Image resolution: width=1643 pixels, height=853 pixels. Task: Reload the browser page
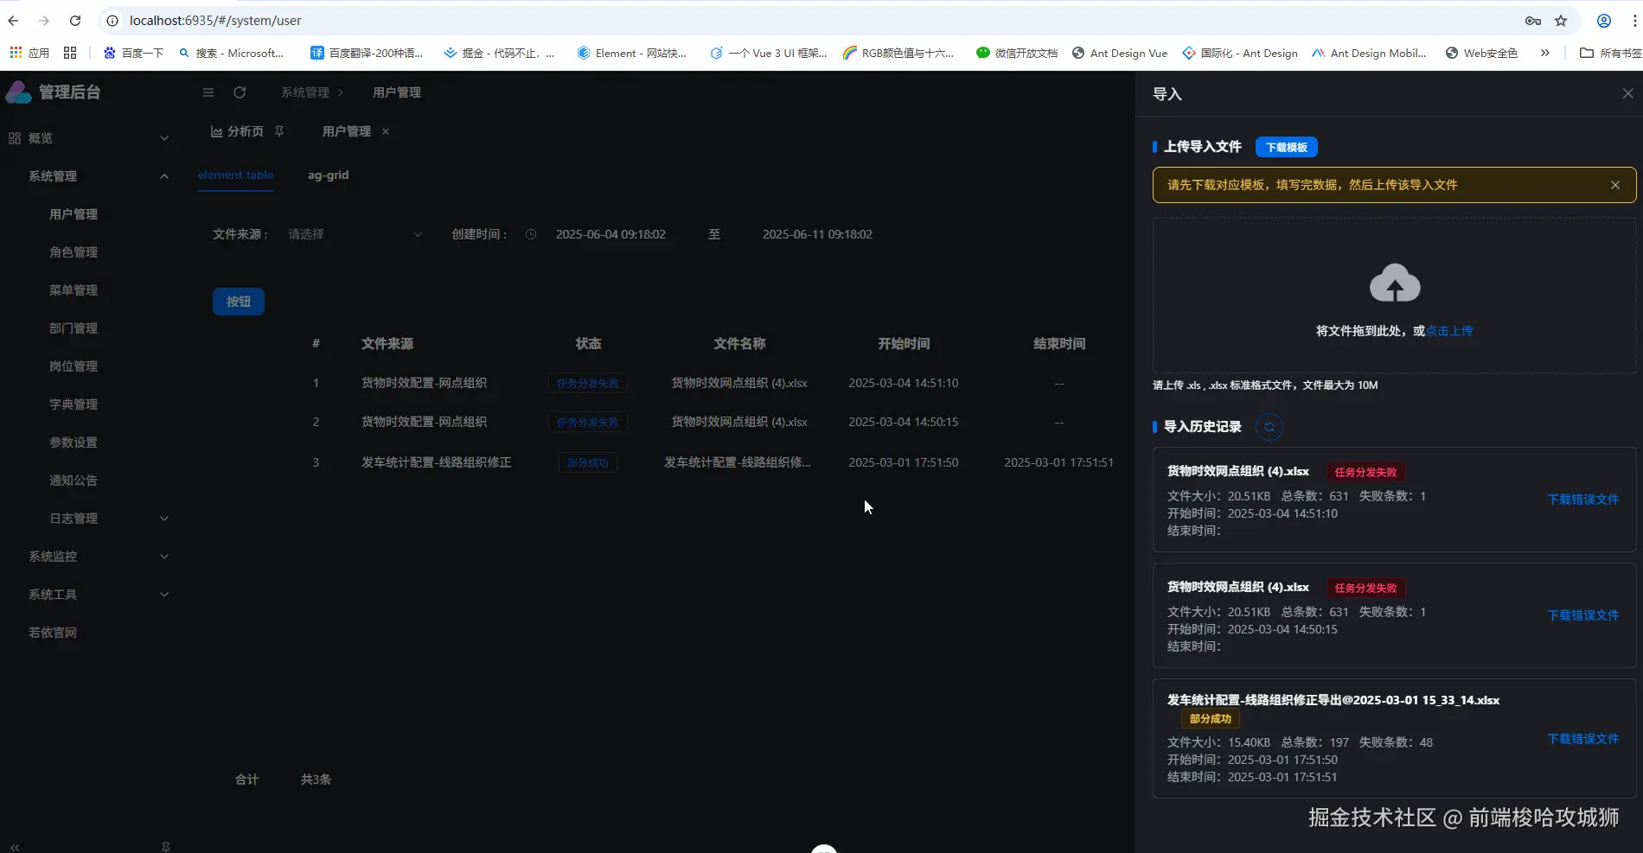[x=75, y=21]
